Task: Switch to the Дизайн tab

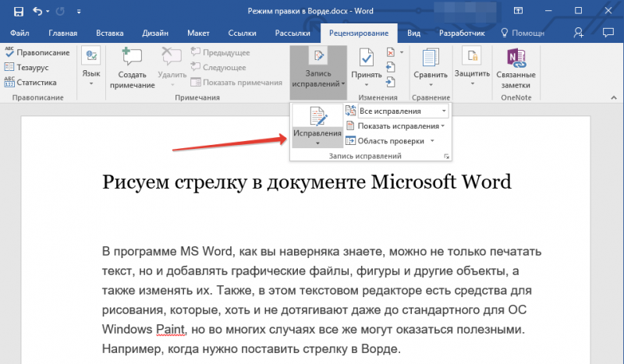Action: pos(155,33)
